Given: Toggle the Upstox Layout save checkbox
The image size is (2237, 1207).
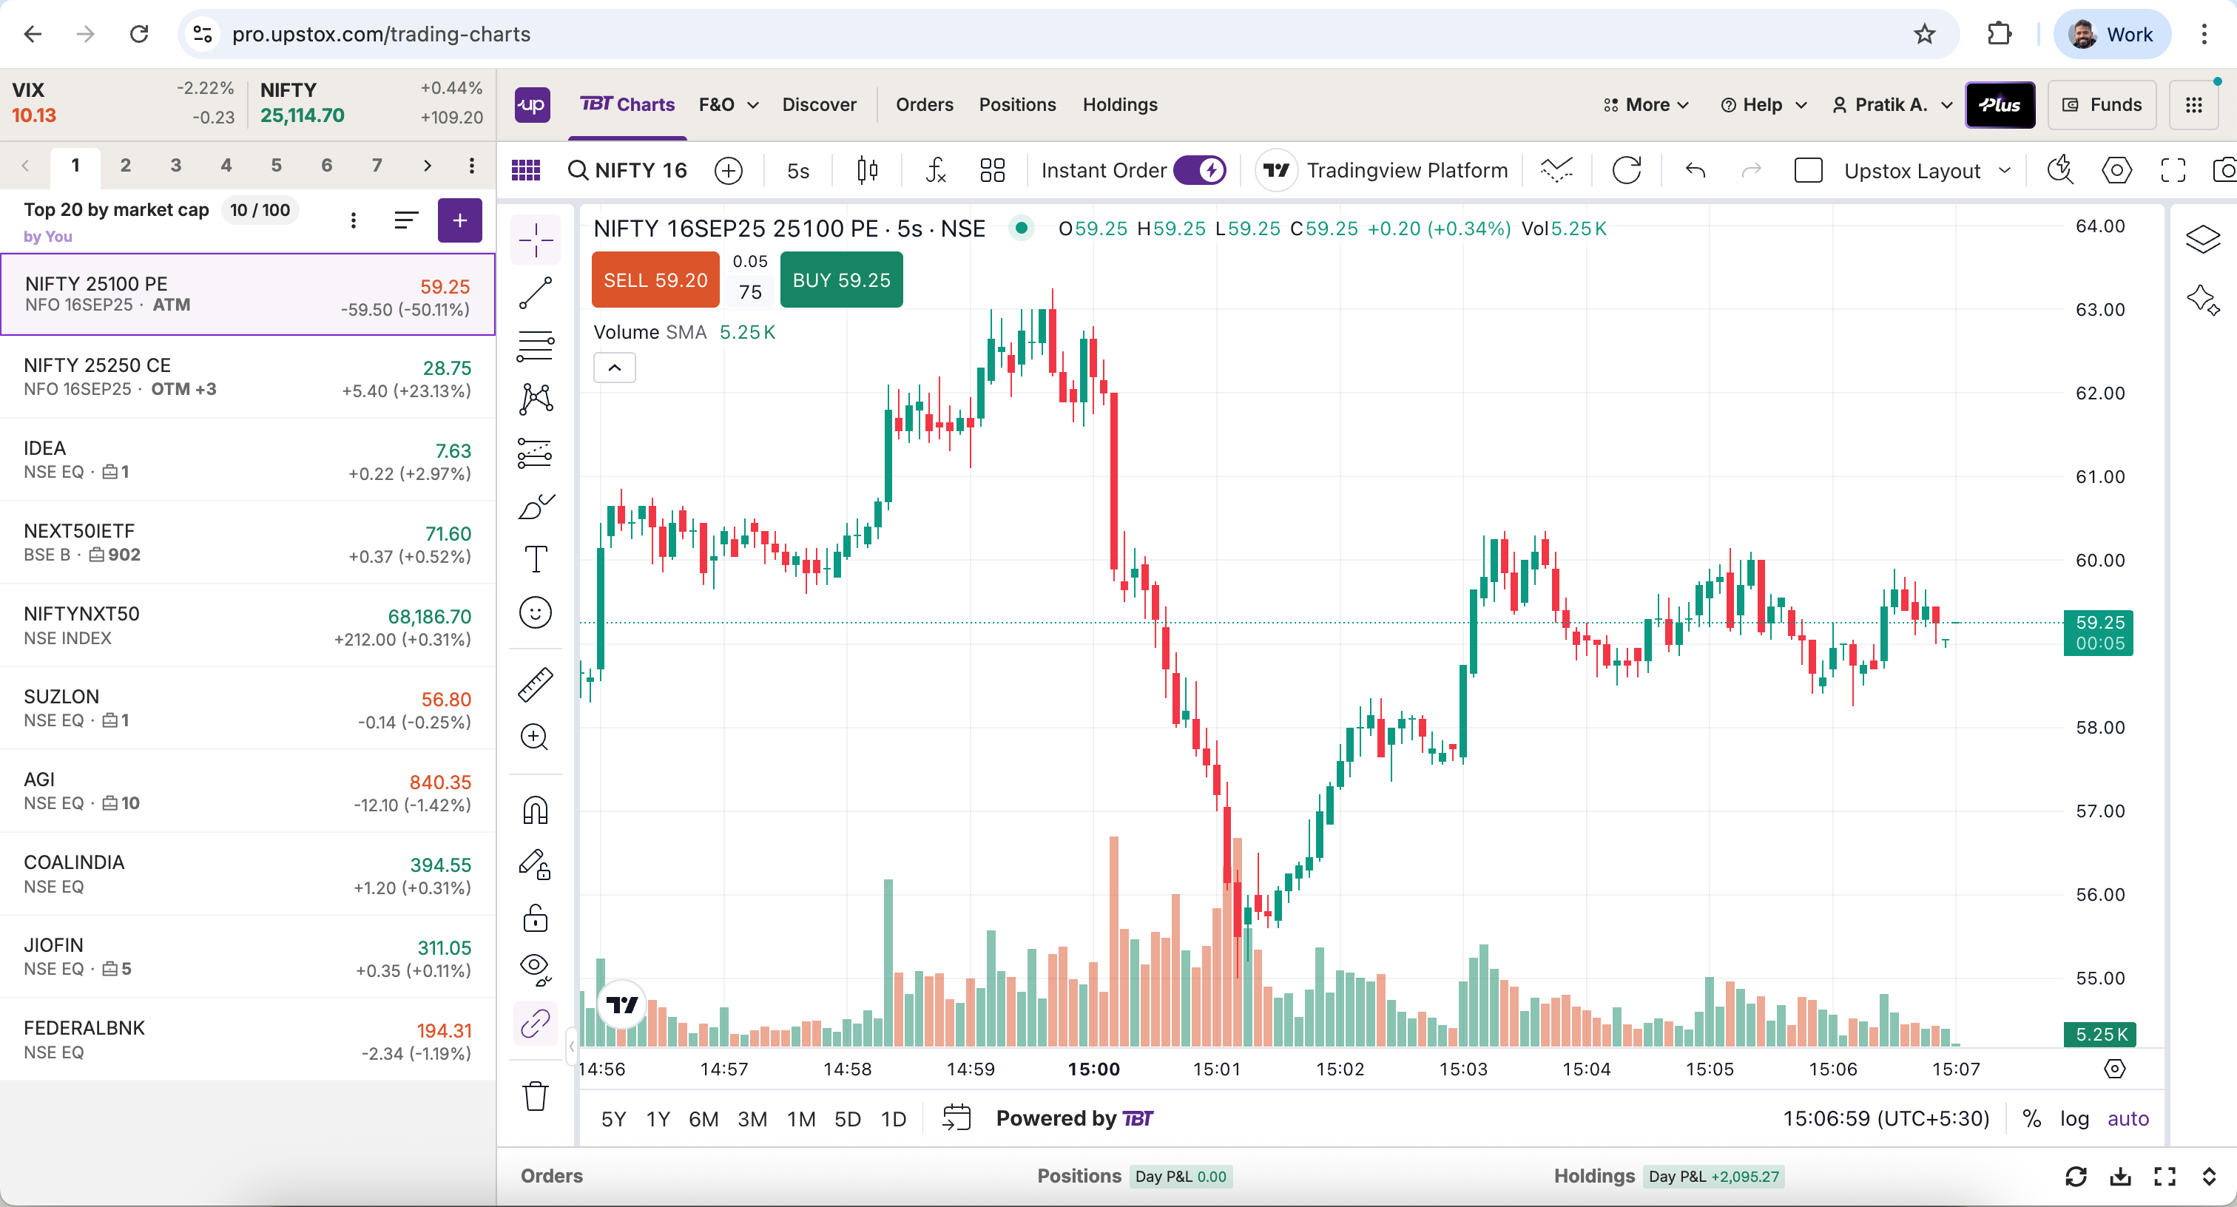Looking at the screenshot, I should [1808, 170].
